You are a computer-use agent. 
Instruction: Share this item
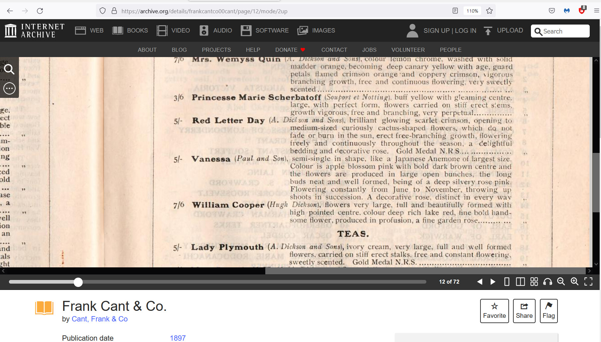(x=524, y=311)
